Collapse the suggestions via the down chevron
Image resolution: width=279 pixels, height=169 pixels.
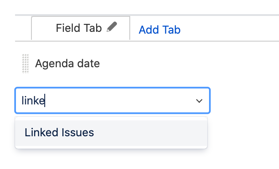[199, 101]
